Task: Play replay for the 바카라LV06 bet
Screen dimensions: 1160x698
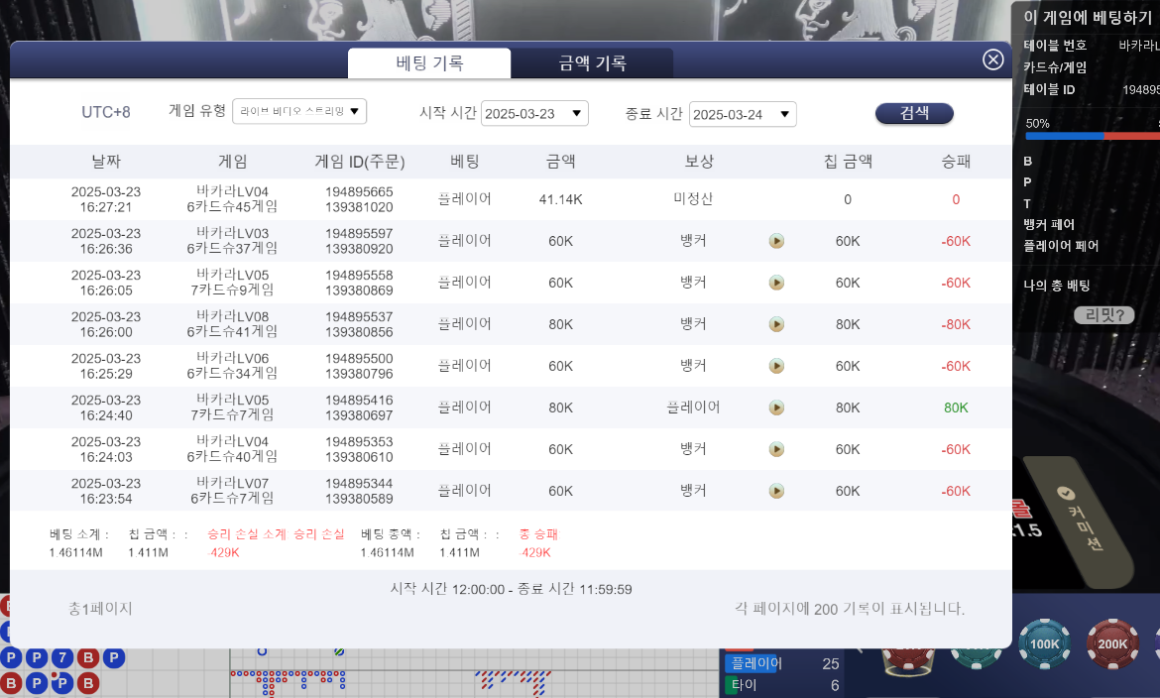Action: click(x=776, y=366)
